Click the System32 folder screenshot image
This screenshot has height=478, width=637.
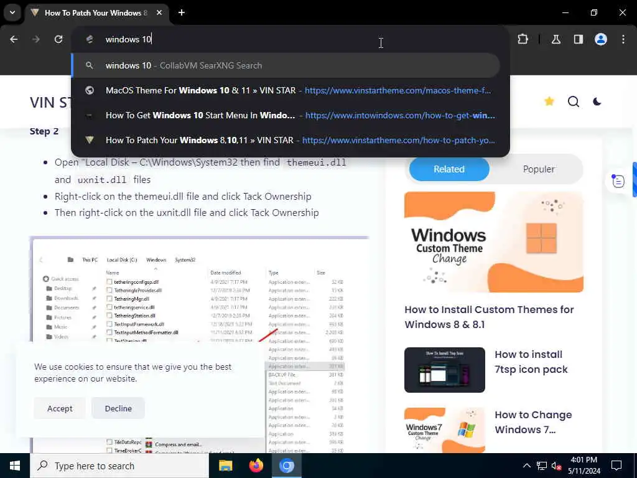pyautogui.click(x=200, y=345)
